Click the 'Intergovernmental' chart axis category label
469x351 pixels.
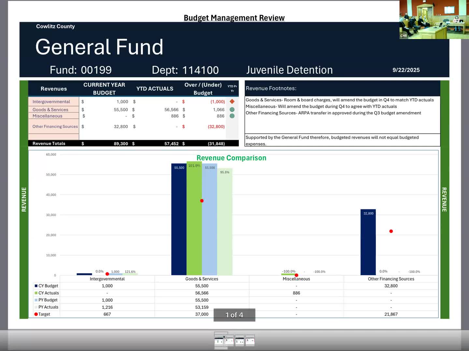click(x=107, y=279)
